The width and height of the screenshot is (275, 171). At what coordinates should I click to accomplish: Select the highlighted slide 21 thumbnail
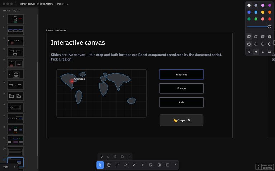[x=15, y=162]
